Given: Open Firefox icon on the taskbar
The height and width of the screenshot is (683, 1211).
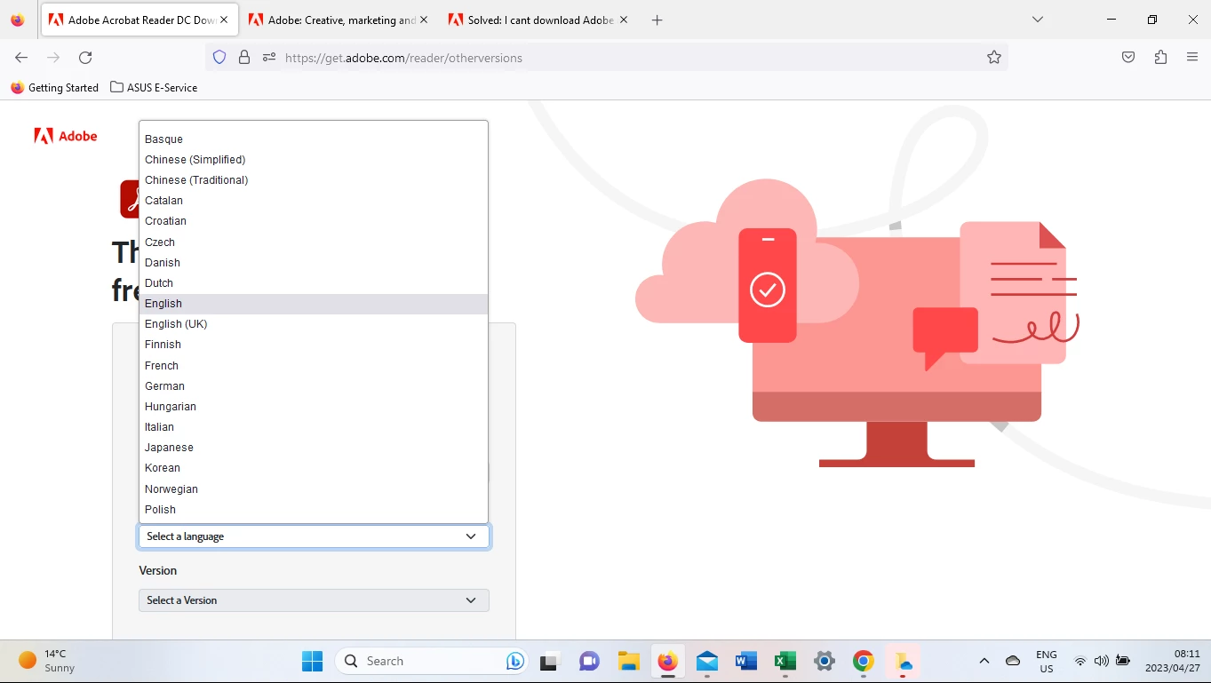Looking at the screenshot, I should tap(668, 661).
